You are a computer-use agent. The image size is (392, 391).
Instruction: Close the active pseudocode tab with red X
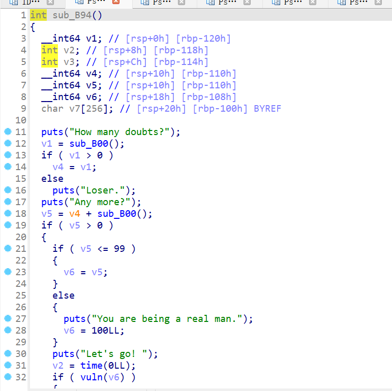pyautogui.click(x=116, y=3)
